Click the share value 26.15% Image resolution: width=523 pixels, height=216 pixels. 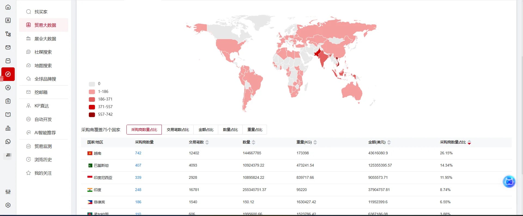pyautogui.click(x=446, y=153)
